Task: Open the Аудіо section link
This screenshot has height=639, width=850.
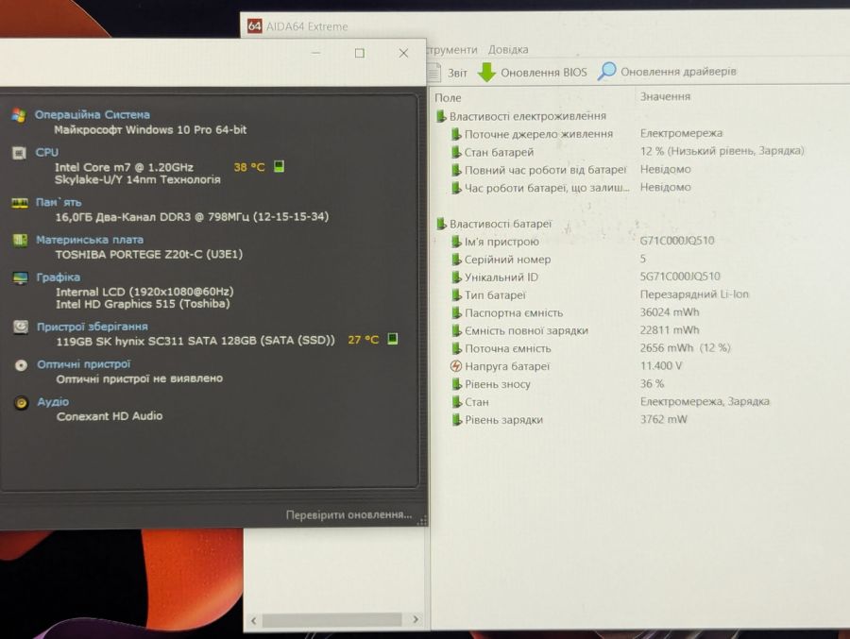Action: (53, 401)
